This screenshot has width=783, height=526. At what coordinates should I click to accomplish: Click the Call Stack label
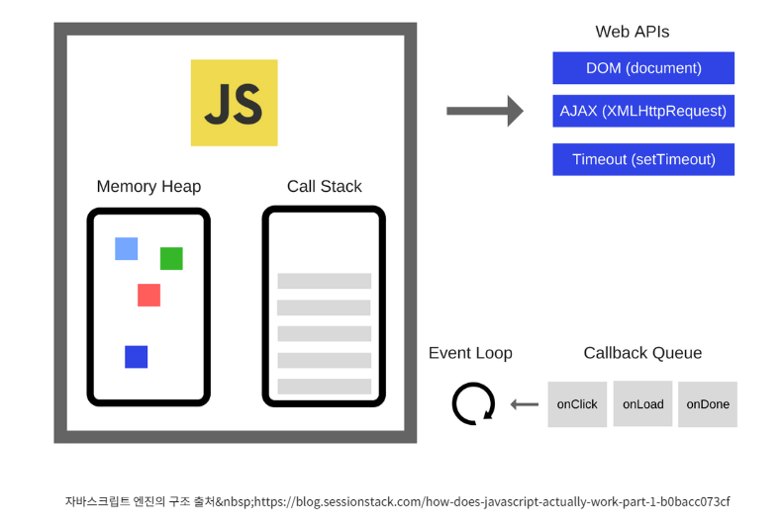(x=324, y=187)
